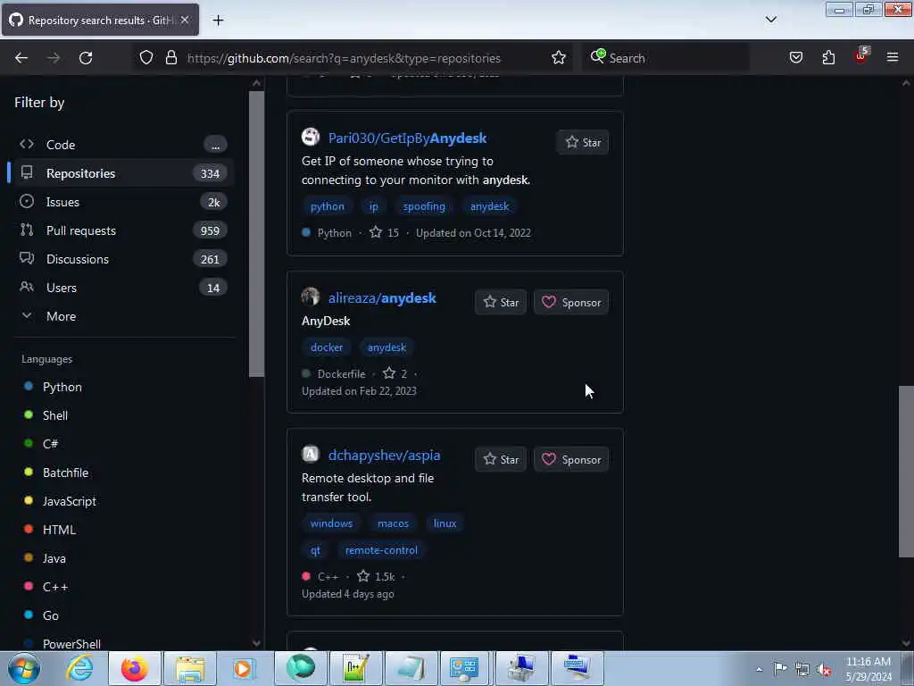The image size is (914, 686).
Task: Open alireaza/anydesk repository
Action: [382, 298]
